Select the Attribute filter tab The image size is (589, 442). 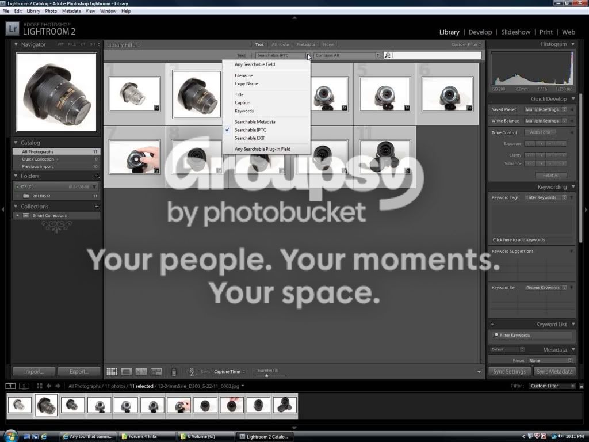coord(280,45)
